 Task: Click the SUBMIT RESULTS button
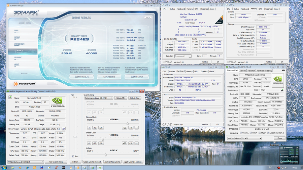[x=82, y=77]
